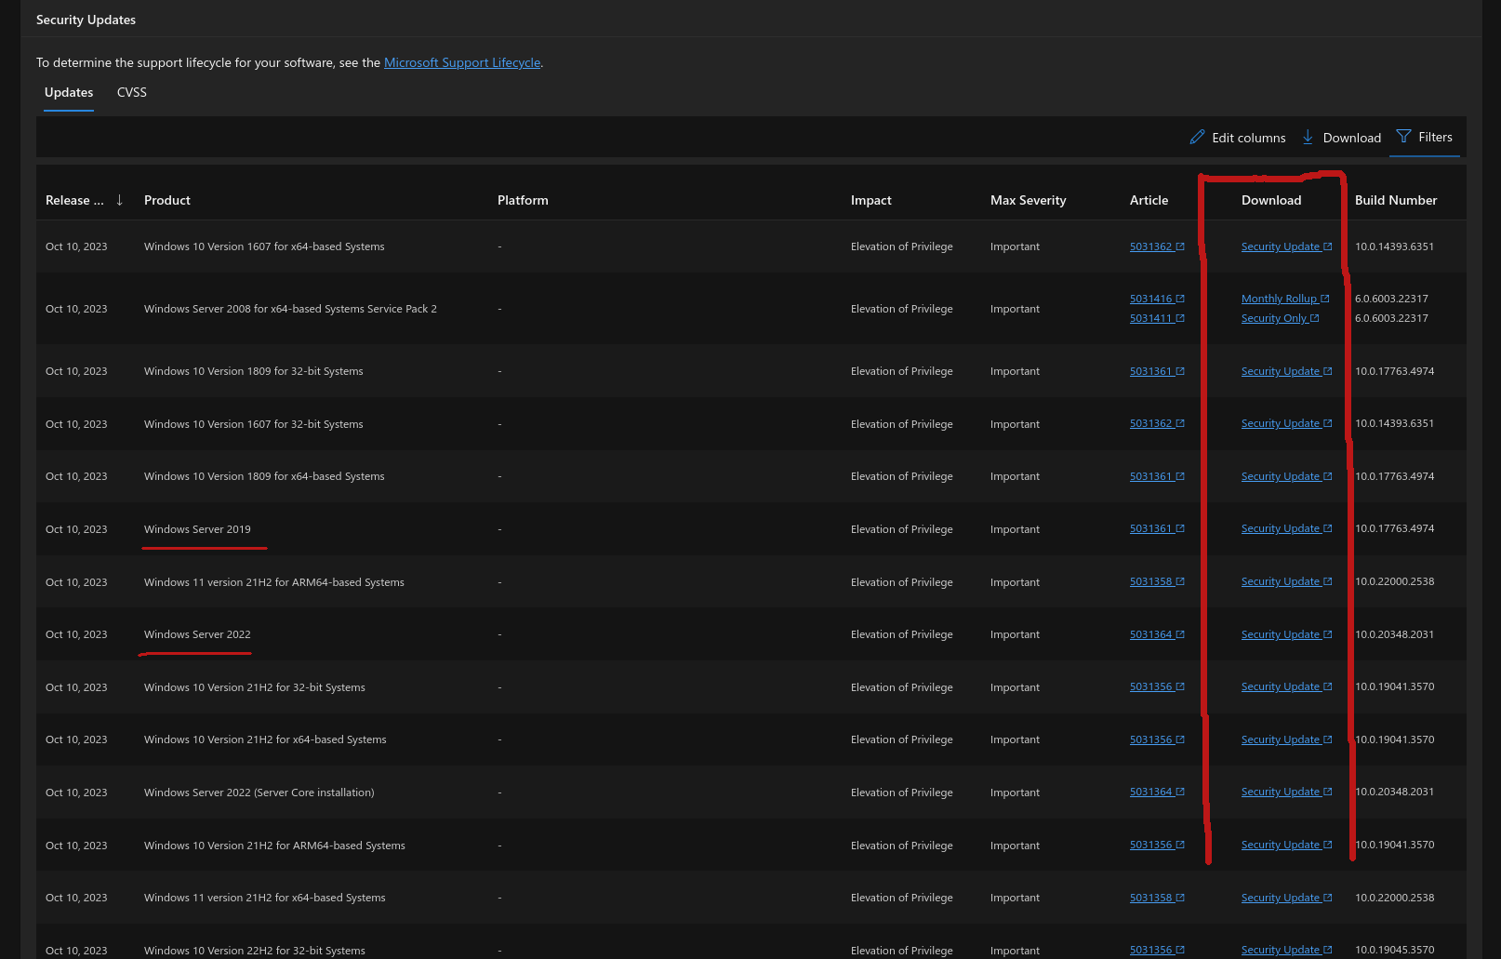Viewport: 1501px width, 959px height.
Task: Download Security Update for Windows 11 21H2 x64
Action: [x=1286, y=898]
